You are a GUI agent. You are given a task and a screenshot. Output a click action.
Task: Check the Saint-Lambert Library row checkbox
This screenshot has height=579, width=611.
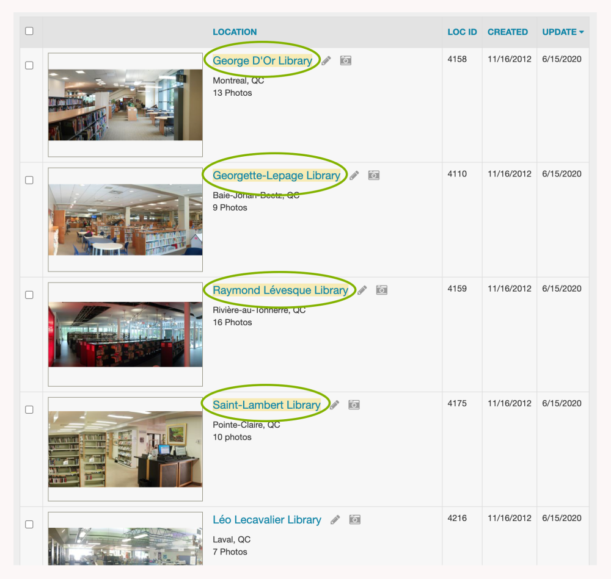tap(29, 410)
